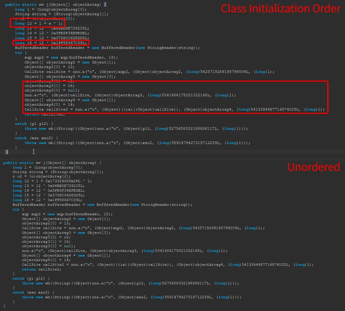Click "Object[] objectArray3 = new Object[3];" in Unordered listing

pyautogui.click(x=66, y=232)
